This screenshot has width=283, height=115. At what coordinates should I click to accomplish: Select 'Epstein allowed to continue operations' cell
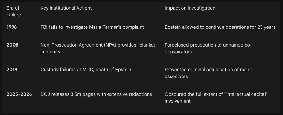[x=220, y=27]
